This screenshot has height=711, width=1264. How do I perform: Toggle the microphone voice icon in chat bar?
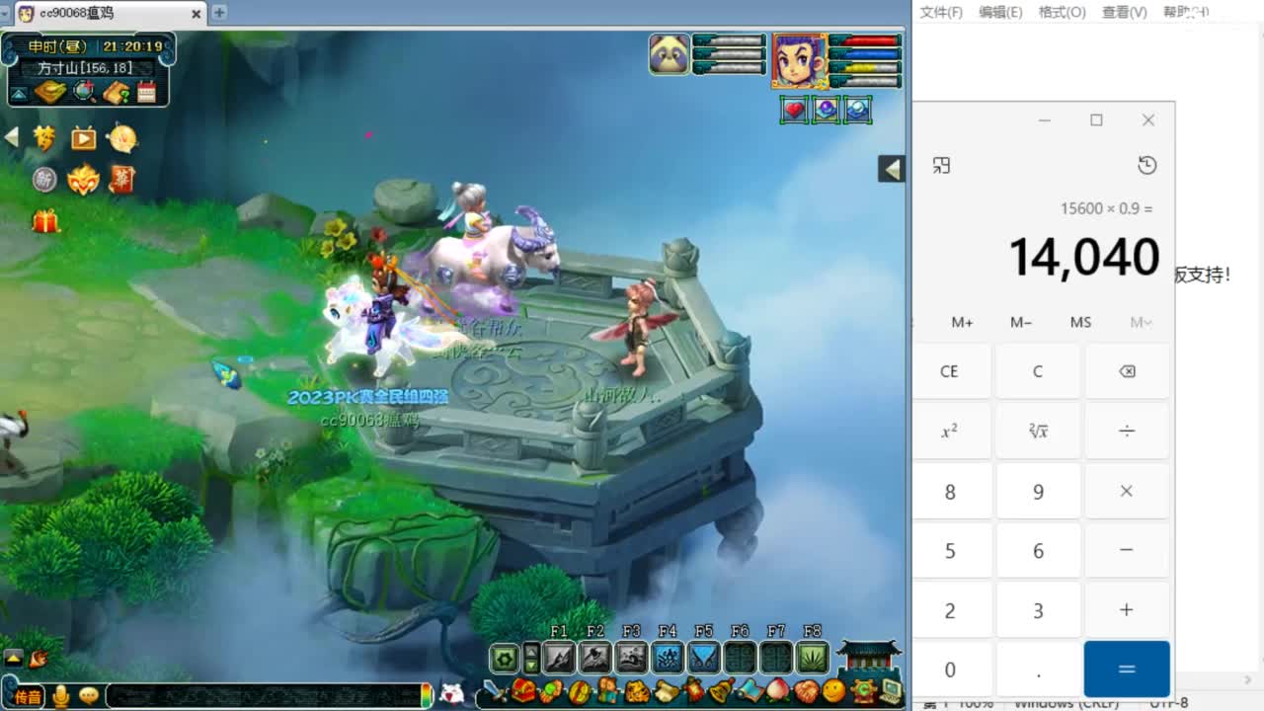coord(60,695)
